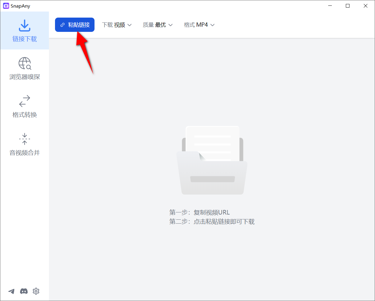Image resolution: width=375 pixels, height=301 pixels.
Task: Select the 链接下载 highlighted sidebar tab
Action: click(x=24, y=30)
